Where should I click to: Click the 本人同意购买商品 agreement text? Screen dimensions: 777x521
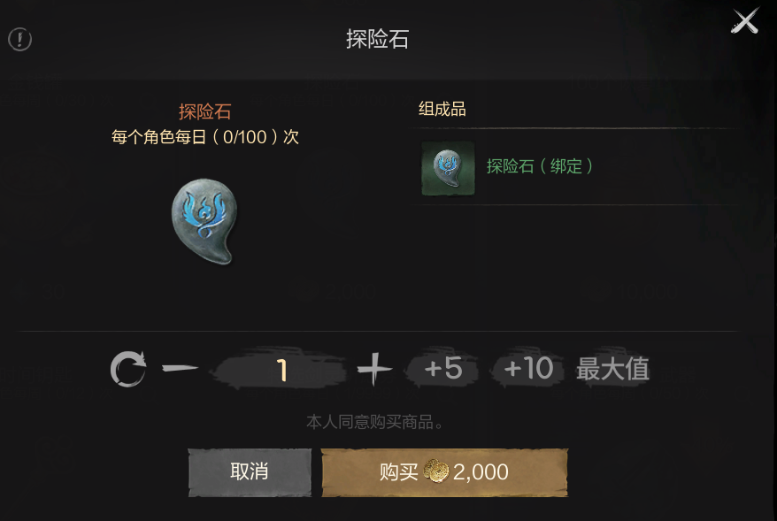[x=374, y=423]
